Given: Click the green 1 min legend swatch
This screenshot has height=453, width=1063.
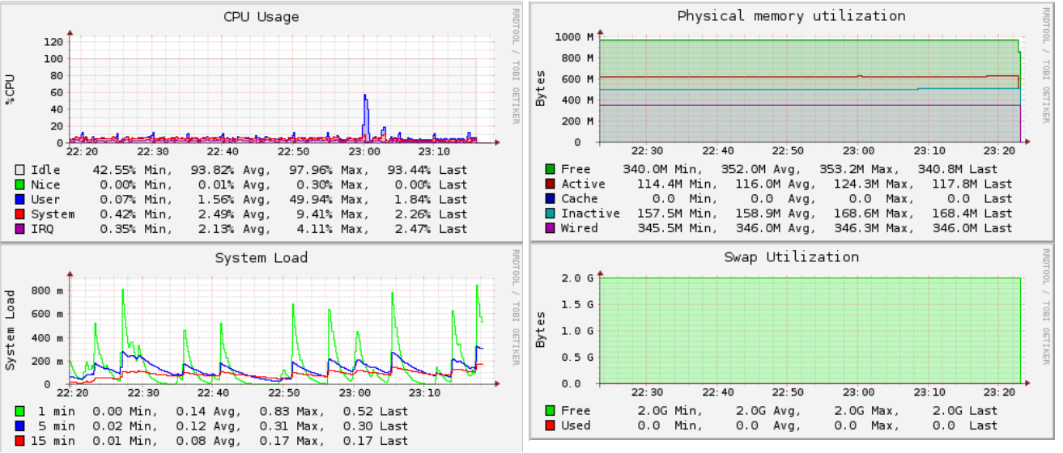Looking at the screenshot, I should (x=19, y=411).
